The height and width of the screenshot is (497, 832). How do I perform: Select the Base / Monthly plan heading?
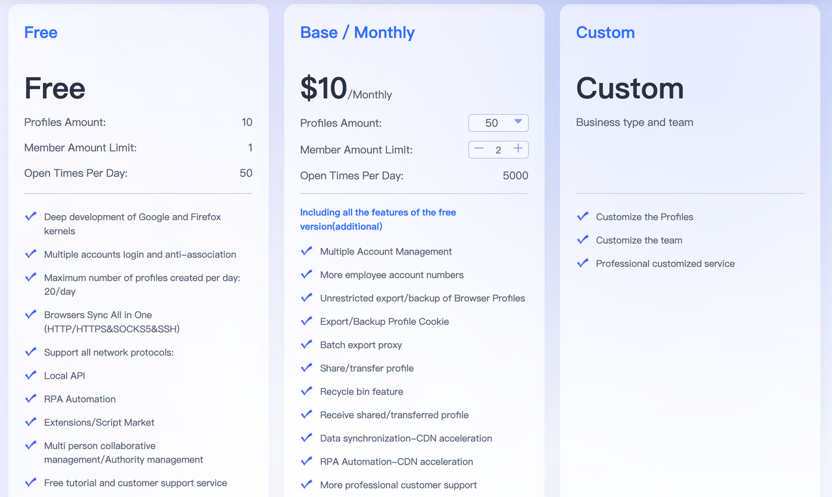pos(357,32)
